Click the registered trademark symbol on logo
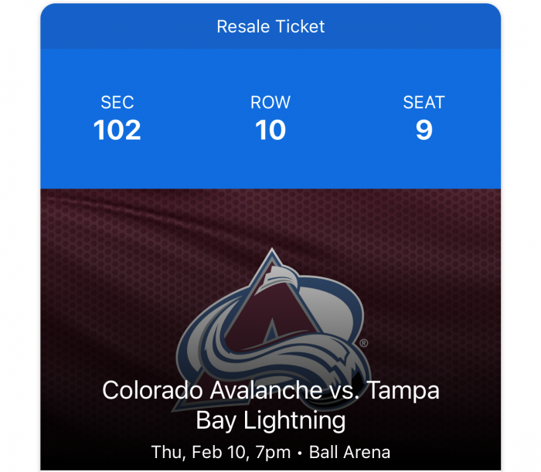Image resolution: width=541 pixels, height=472 pixels. click(364, 343)
